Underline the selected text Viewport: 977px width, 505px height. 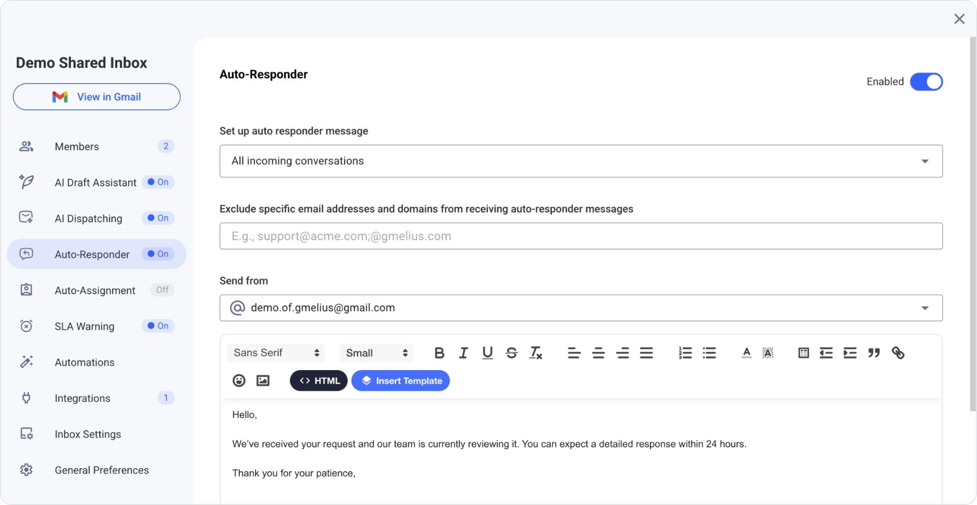(x=487, y=353)
